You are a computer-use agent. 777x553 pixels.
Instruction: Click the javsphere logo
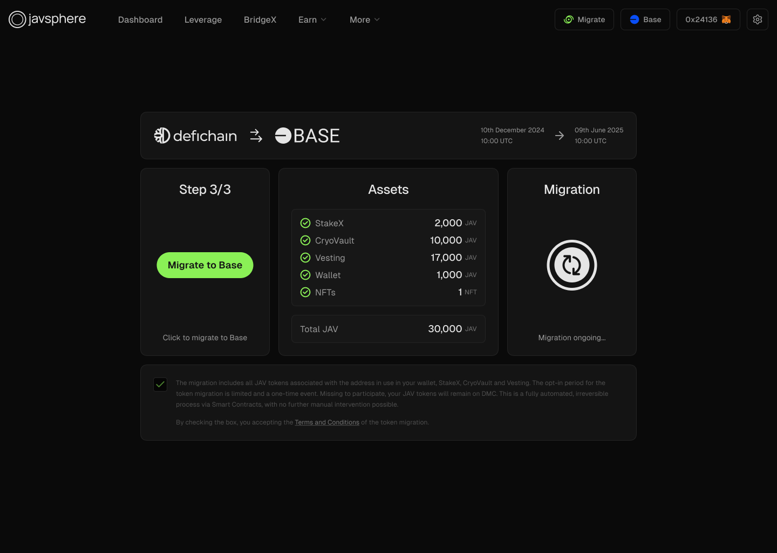pyautogui.click(x=47, y=19)
